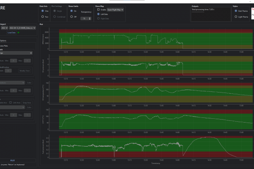Turn Show Limits on
The width and height of the screenshot is (254, 169).
[71, 10]
